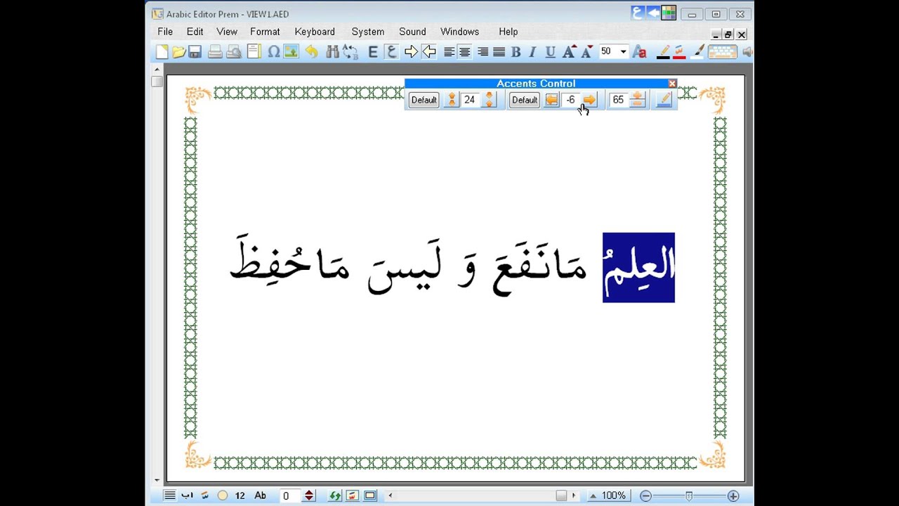The image size is (899, 506).
Task: Create a new document with toolbar icon
Action: (162, 51)
